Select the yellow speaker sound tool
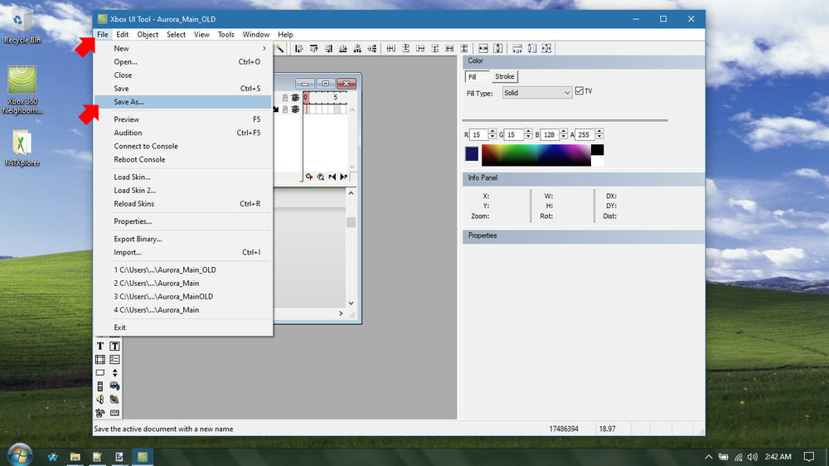This screenshot has height=466, width=829. click(100, 400)
